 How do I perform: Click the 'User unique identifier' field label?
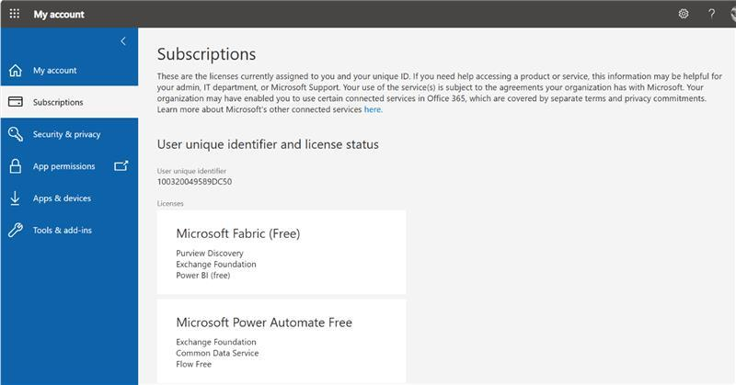pyautogui.click(x=191, y=171)
